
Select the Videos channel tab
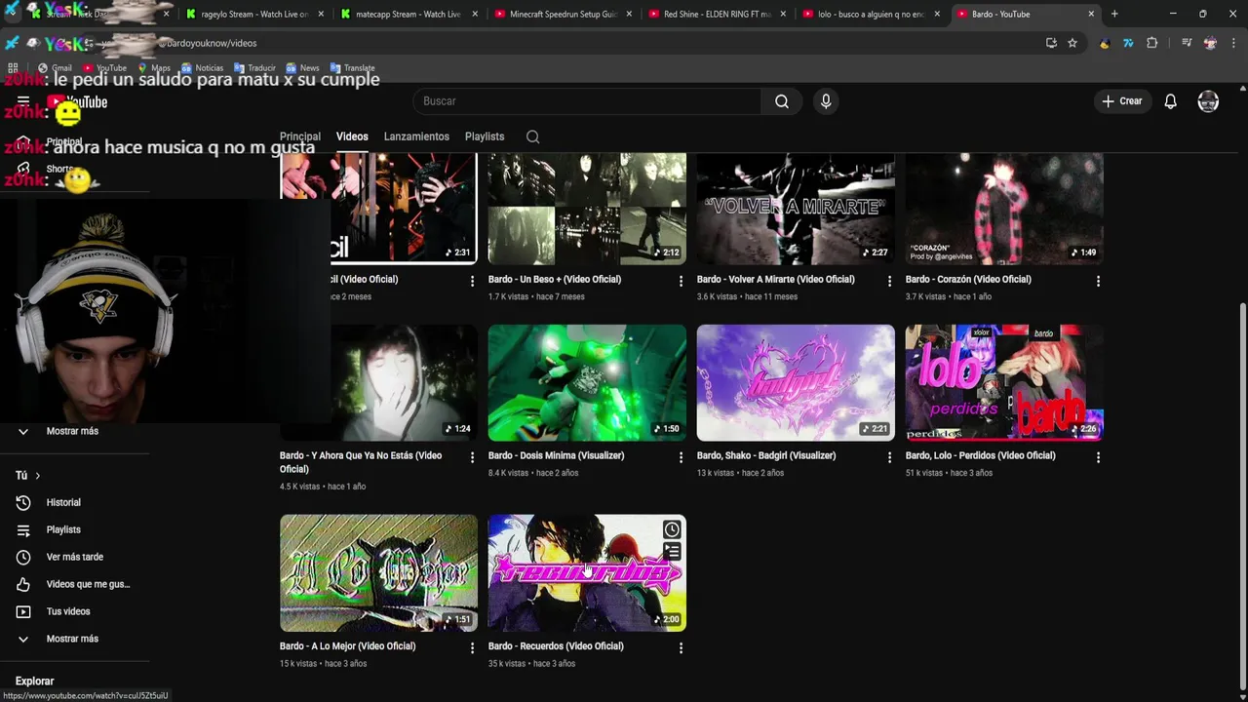352,136
